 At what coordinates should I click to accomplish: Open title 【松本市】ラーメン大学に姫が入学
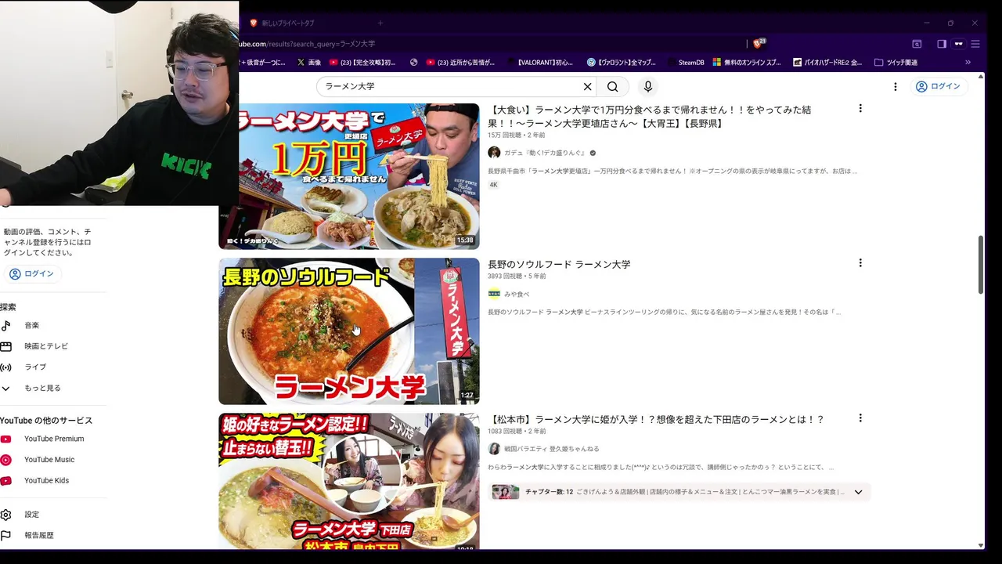[656, 420]
